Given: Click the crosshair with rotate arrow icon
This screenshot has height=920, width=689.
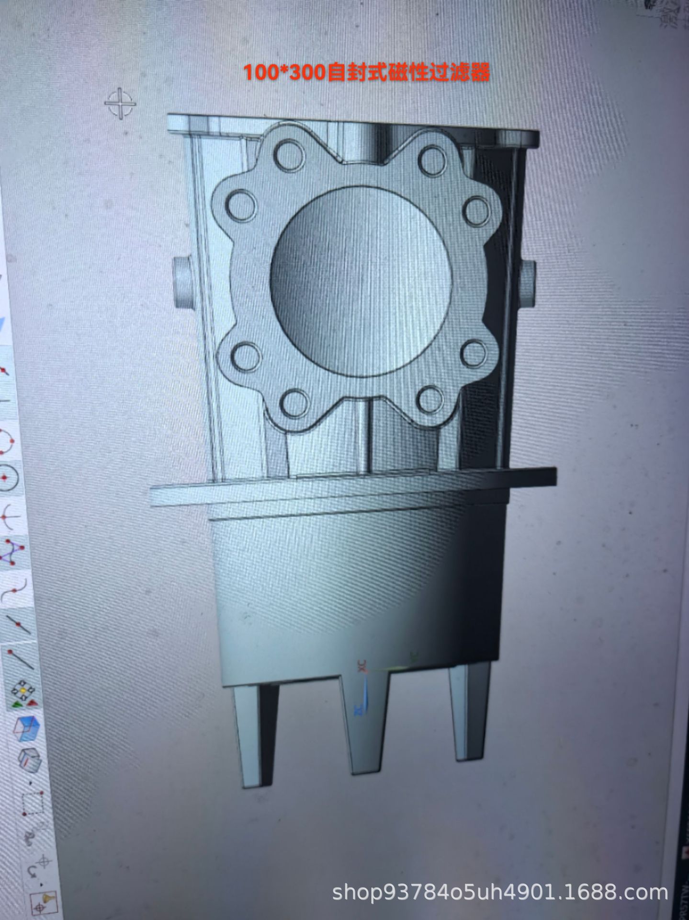Looking at the screenshot, I should pos(39,865).
